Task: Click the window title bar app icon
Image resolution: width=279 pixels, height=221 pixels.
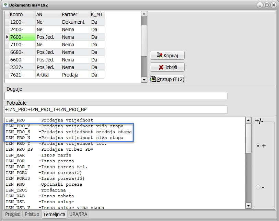Action: point(5,5)
